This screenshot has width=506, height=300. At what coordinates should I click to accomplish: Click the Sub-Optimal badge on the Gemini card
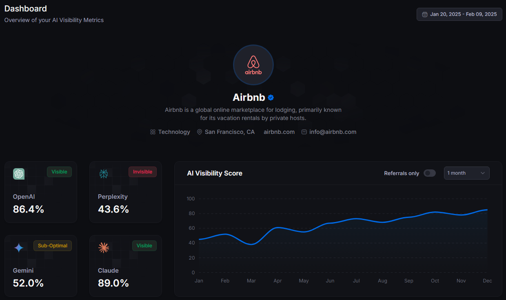(x=53, y=246)
